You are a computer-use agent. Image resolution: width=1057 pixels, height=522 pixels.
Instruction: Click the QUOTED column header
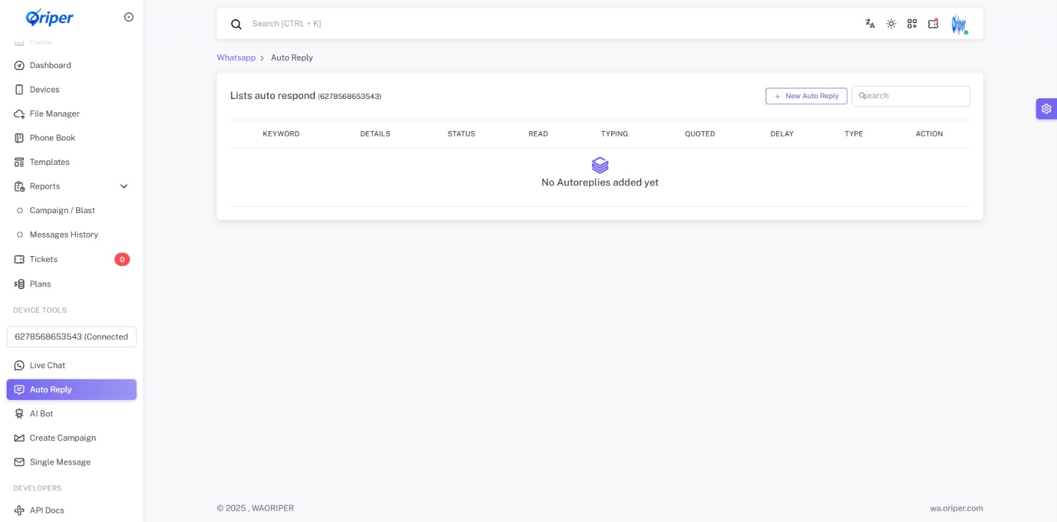[x=700, y=134]
